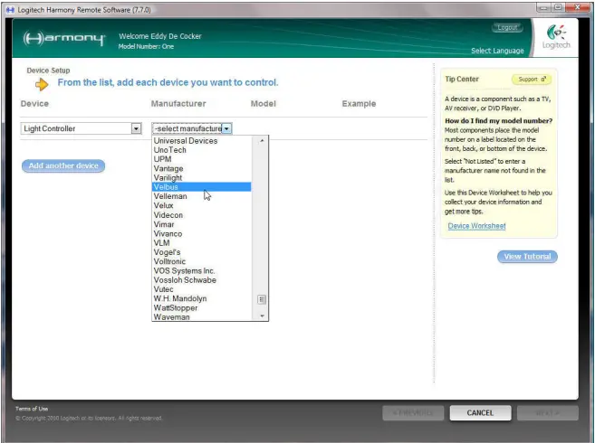Click the Logitech logo
Image resolution: width=595 pixels, height=443 pixels.
(556, 37)
